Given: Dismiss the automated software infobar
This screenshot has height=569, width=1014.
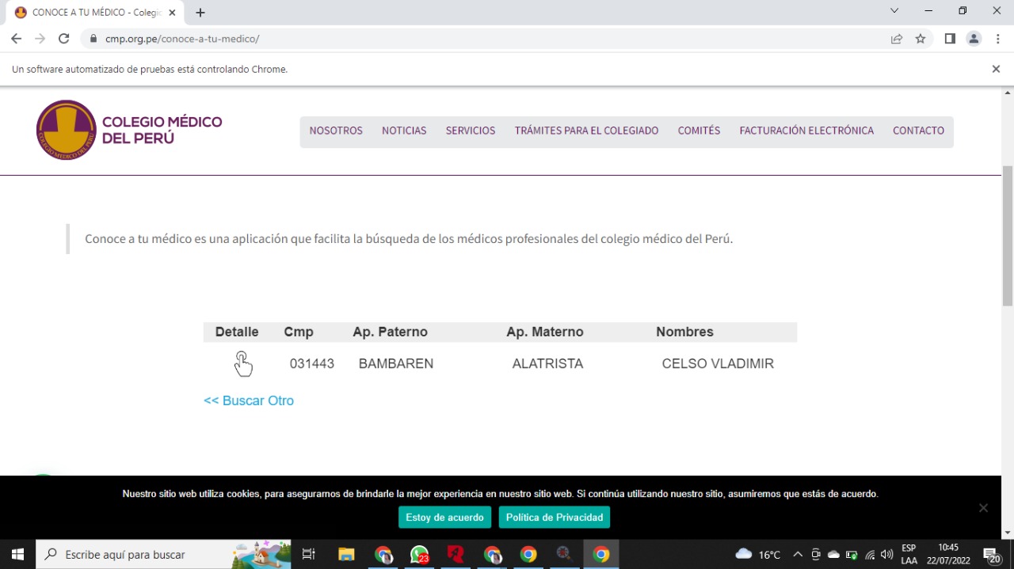Looking at the screenshot, I should 996,69.
